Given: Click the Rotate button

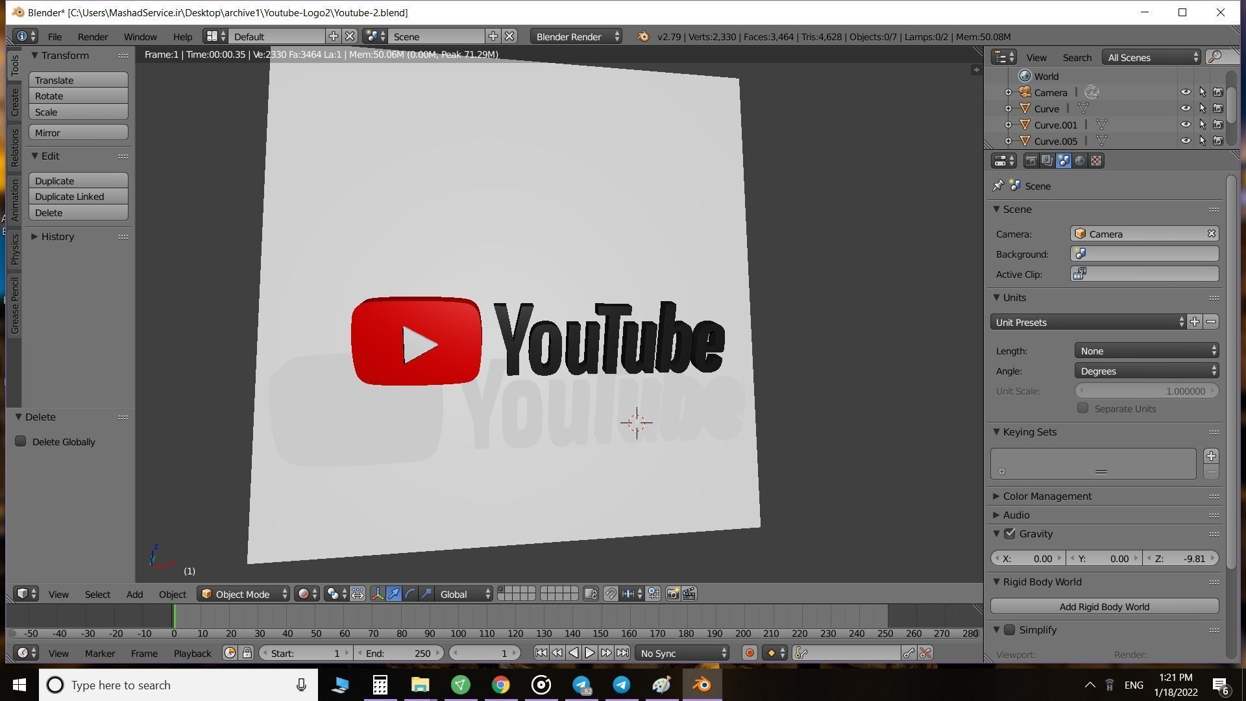Looking at the screenshot, I should coord(79,96).
